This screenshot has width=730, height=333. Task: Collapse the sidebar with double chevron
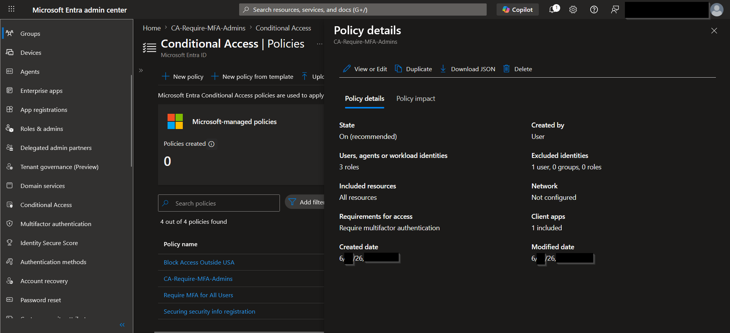(122, 325)
